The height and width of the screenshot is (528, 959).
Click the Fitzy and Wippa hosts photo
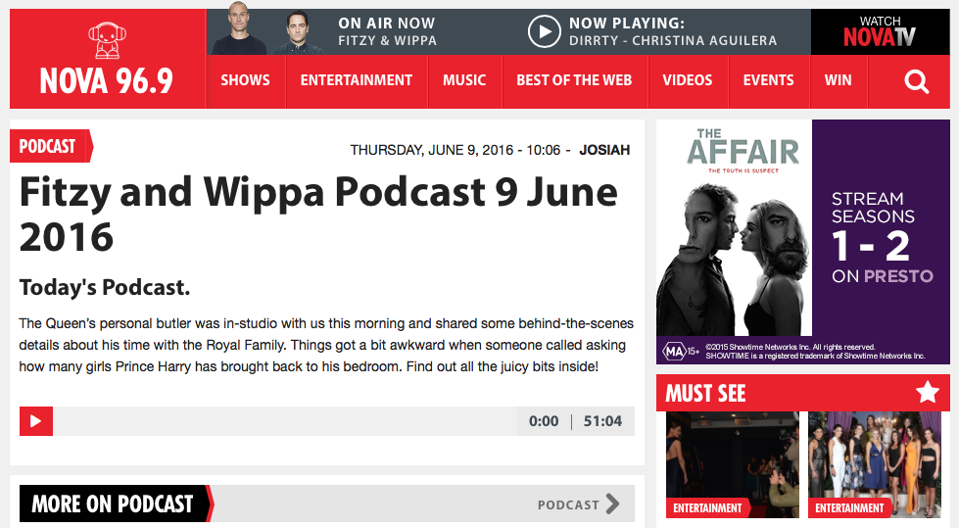pos(267,28)
